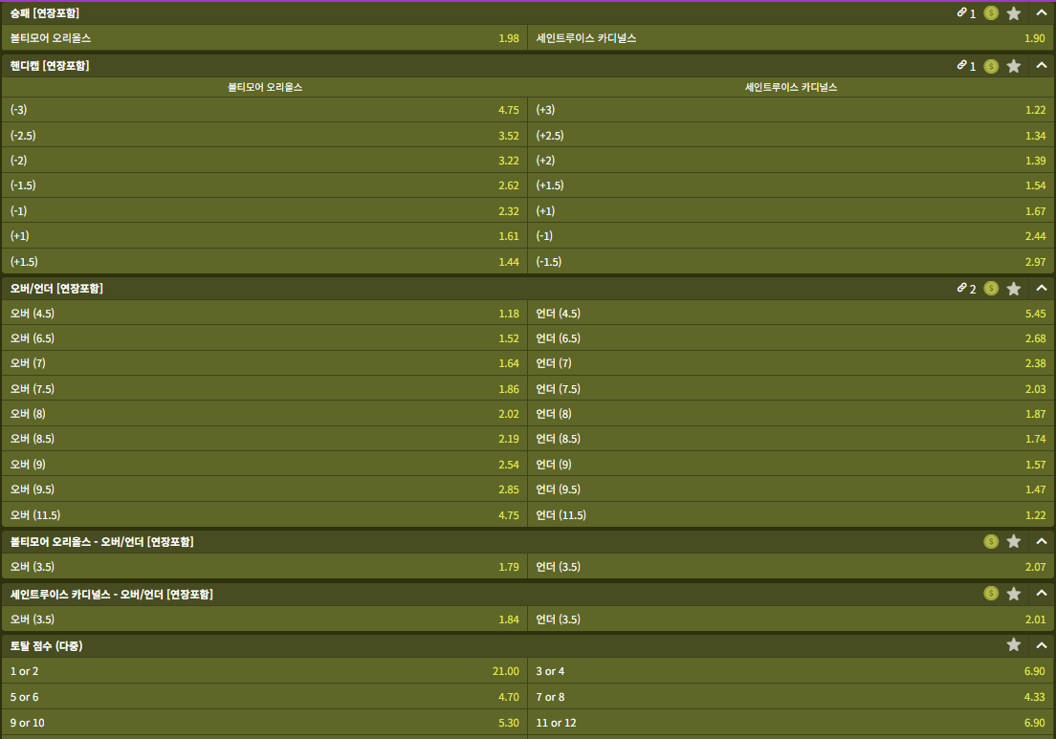
Task: Click the link icon in the 승패 [연장포함] header
Action: click(961, 12)
